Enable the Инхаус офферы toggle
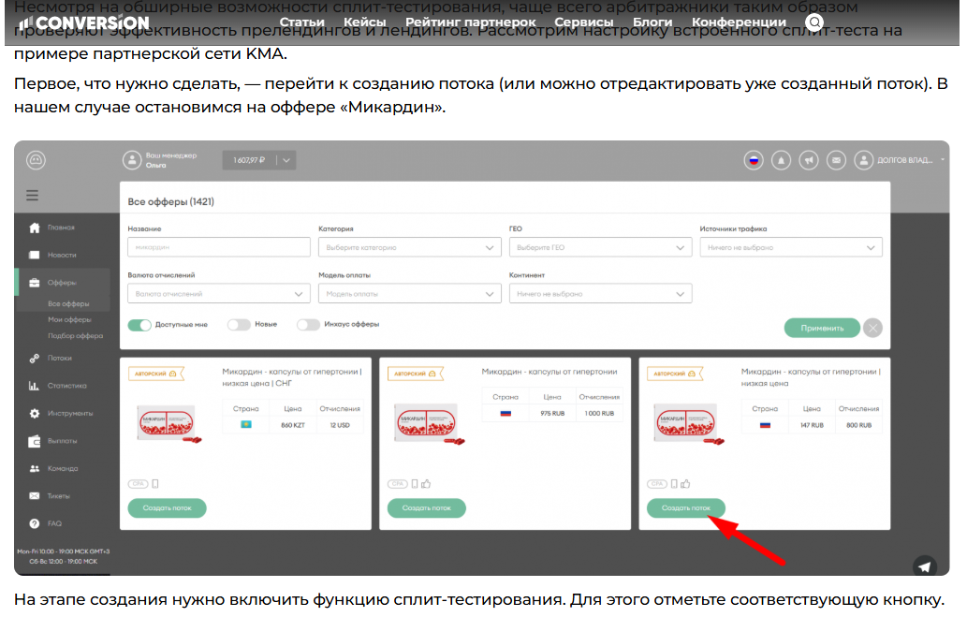 [x=309, y=322]
